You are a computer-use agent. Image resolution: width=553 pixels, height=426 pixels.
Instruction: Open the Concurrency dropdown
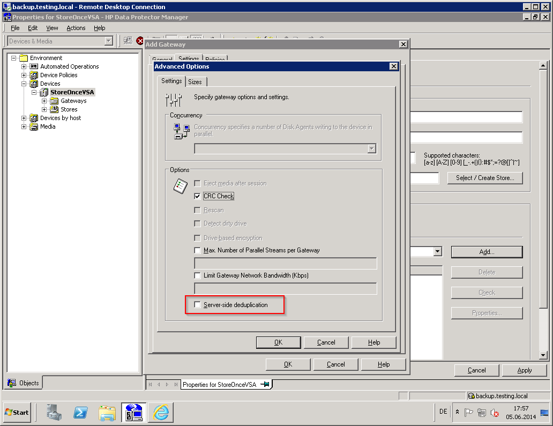tap(372, 148)
